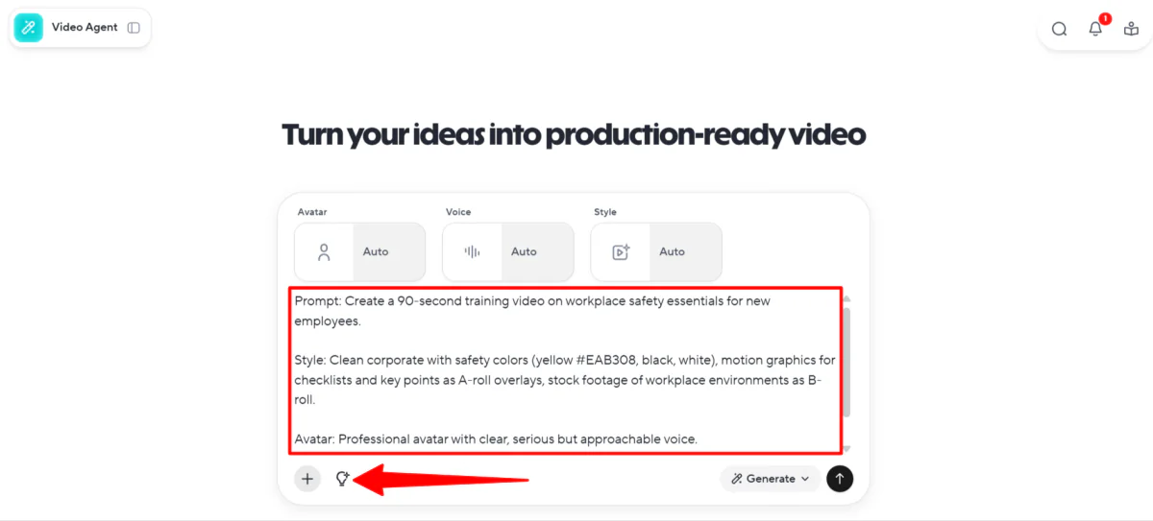Click the Voice waveform icon

(472, 252)
